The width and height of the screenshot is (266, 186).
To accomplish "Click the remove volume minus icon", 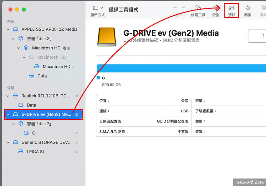I will pyautogui.click(x=183, y=8).
